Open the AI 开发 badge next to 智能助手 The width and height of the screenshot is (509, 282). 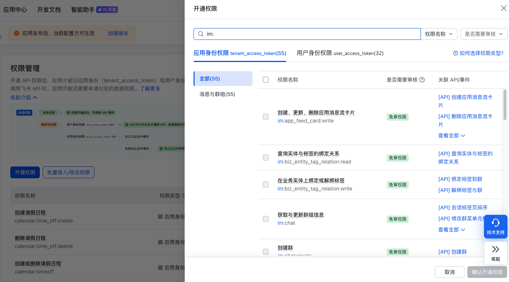pyautogui.click(x=107, y=10)
